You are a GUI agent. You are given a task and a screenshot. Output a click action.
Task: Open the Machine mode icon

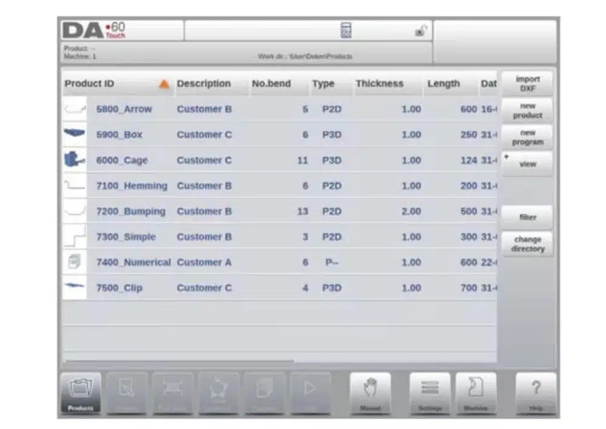476,393
